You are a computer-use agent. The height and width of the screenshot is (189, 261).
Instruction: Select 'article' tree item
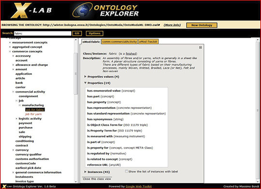pos(20,79)
